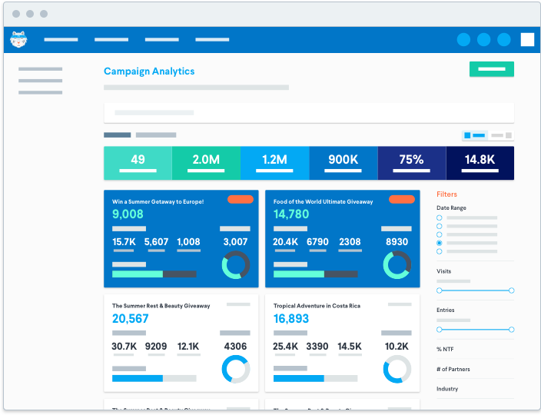Screen dimensions: 541x415
Task: Click donut chart on Summer Getaway card
Action: click(236, 265)
